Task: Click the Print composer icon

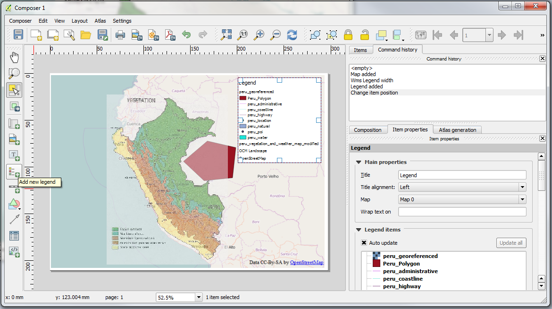Action: [120, 34]
